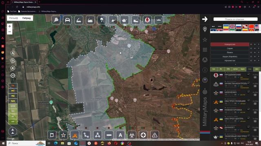The width and height of the screenshot is (261, 146).
Task: Select the bunker/shelter unit icon
Action: pyautogui.click(x=67, y=20)
